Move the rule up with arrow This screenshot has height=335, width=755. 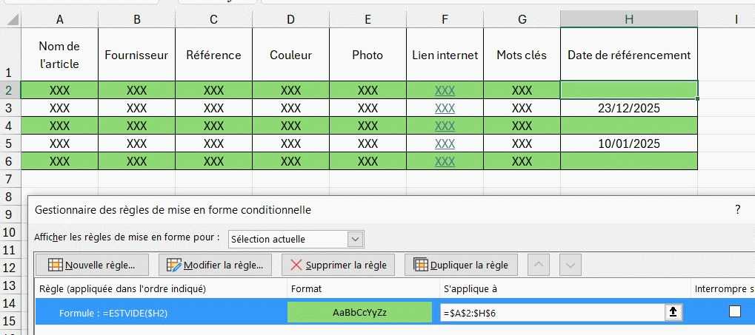(540, 265)
